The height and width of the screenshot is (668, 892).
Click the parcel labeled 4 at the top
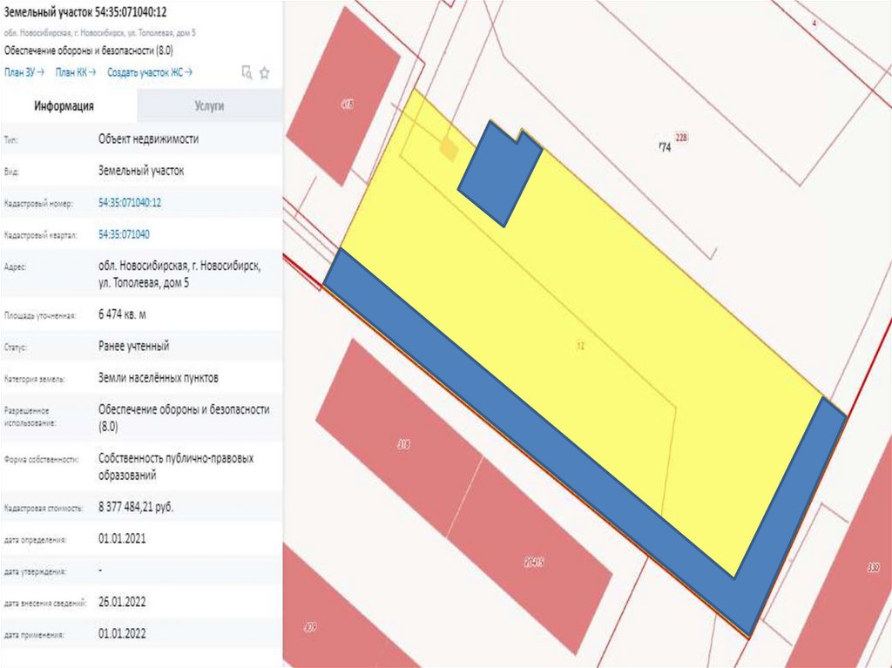[x=814, y=23]
